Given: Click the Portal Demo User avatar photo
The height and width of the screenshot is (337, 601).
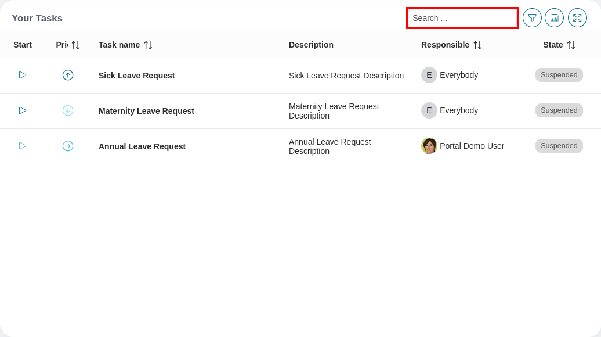Looking at the screenshot, I should coord(429,146).
